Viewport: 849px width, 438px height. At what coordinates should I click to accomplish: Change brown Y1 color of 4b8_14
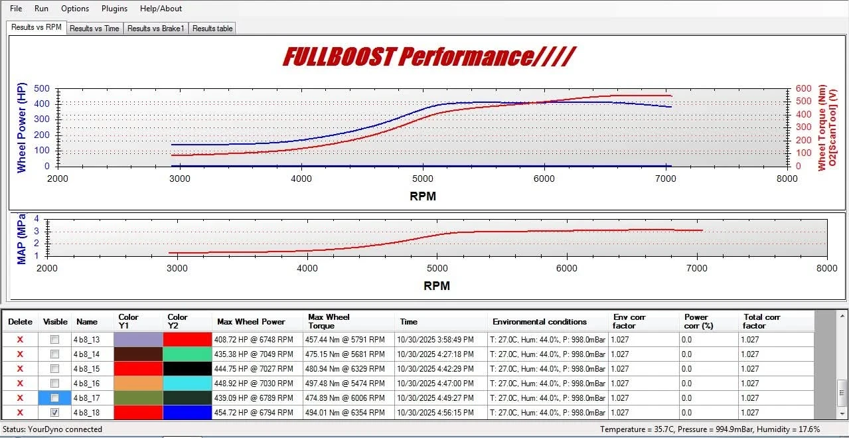tap(138, 354)
